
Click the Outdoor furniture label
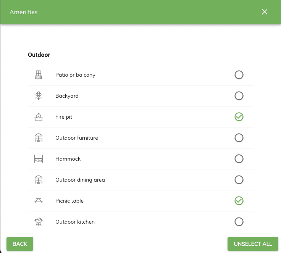tap(77, 138)
